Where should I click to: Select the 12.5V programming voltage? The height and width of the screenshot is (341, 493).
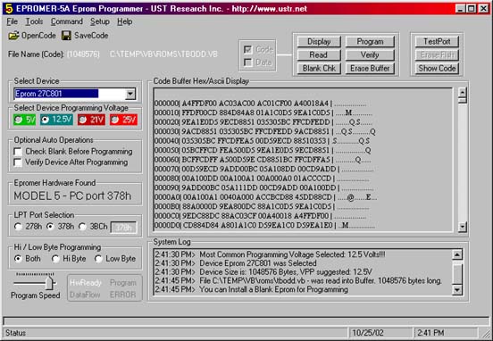tap(56, 120)
